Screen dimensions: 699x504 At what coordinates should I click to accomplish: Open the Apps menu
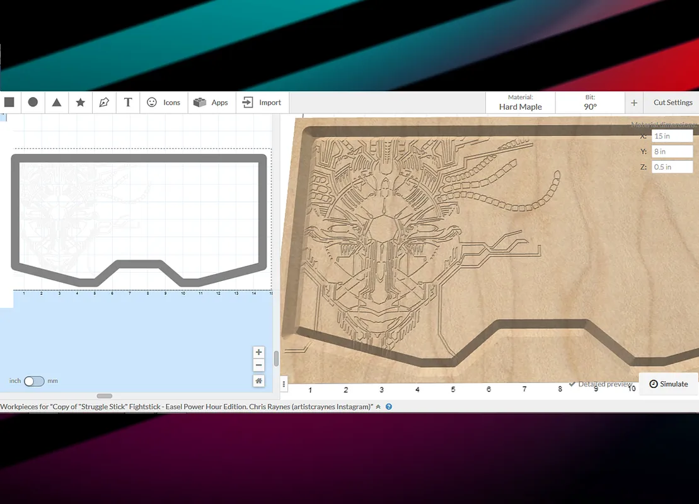[x=212, y=102]
